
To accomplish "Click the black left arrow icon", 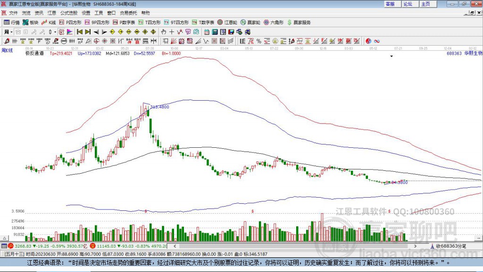I will click(x=96, y=32).
